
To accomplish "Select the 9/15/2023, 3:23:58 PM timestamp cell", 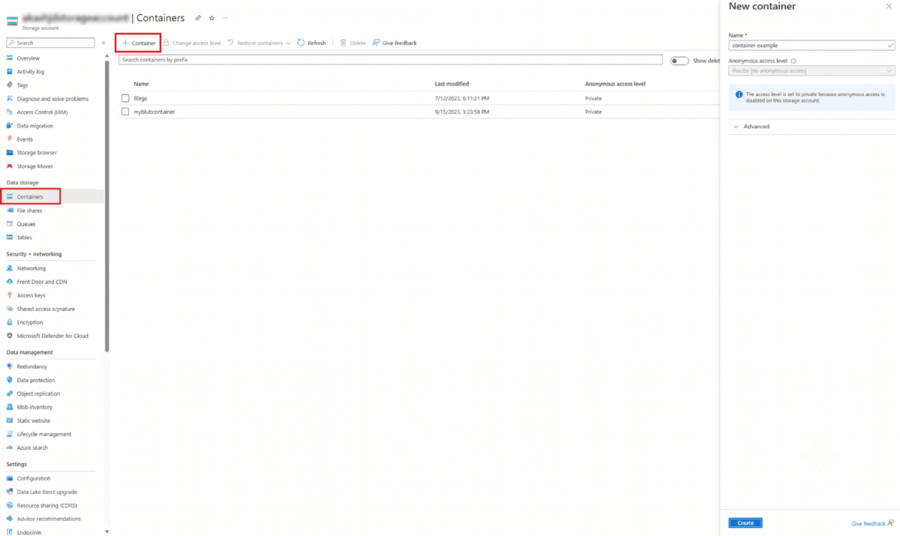I will point(462,112).
